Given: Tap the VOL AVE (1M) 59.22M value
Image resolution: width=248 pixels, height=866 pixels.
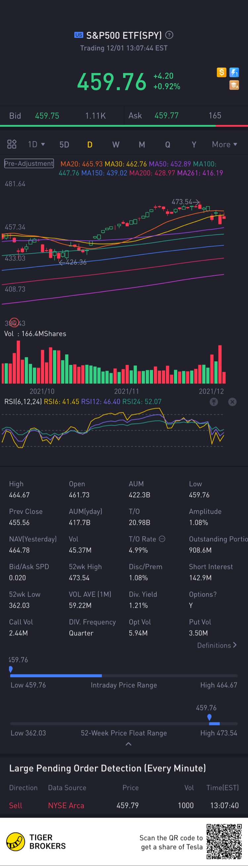Looking at the screenshot, I should pyautogui.click(x=80, y=605).
